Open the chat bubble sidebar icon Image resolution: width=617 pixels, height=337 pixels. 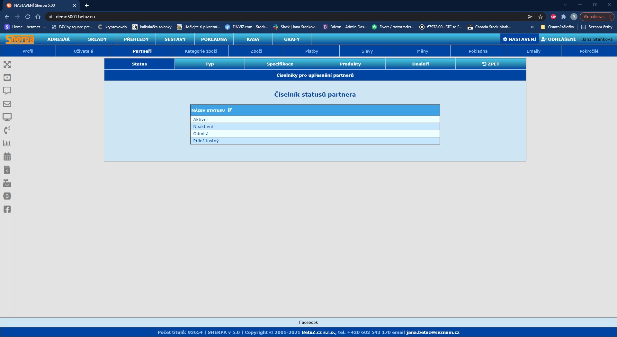7,91
